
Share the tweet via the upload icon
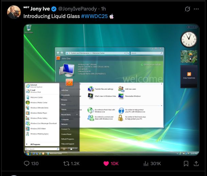coord(196,163)
